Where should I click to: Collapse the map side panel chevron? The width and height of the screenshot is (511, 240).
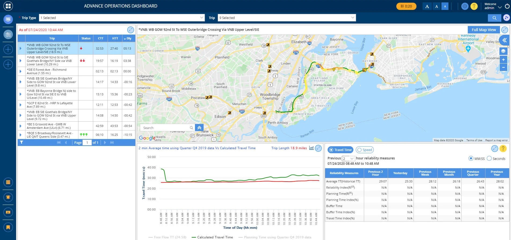pyautogui.click(x=505, y=40)
